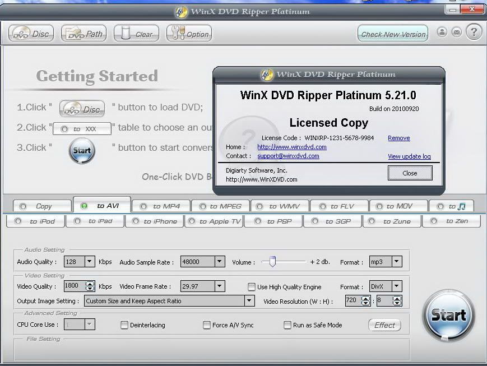
Task: Close the About dialog with Close button
Action: 410,173
